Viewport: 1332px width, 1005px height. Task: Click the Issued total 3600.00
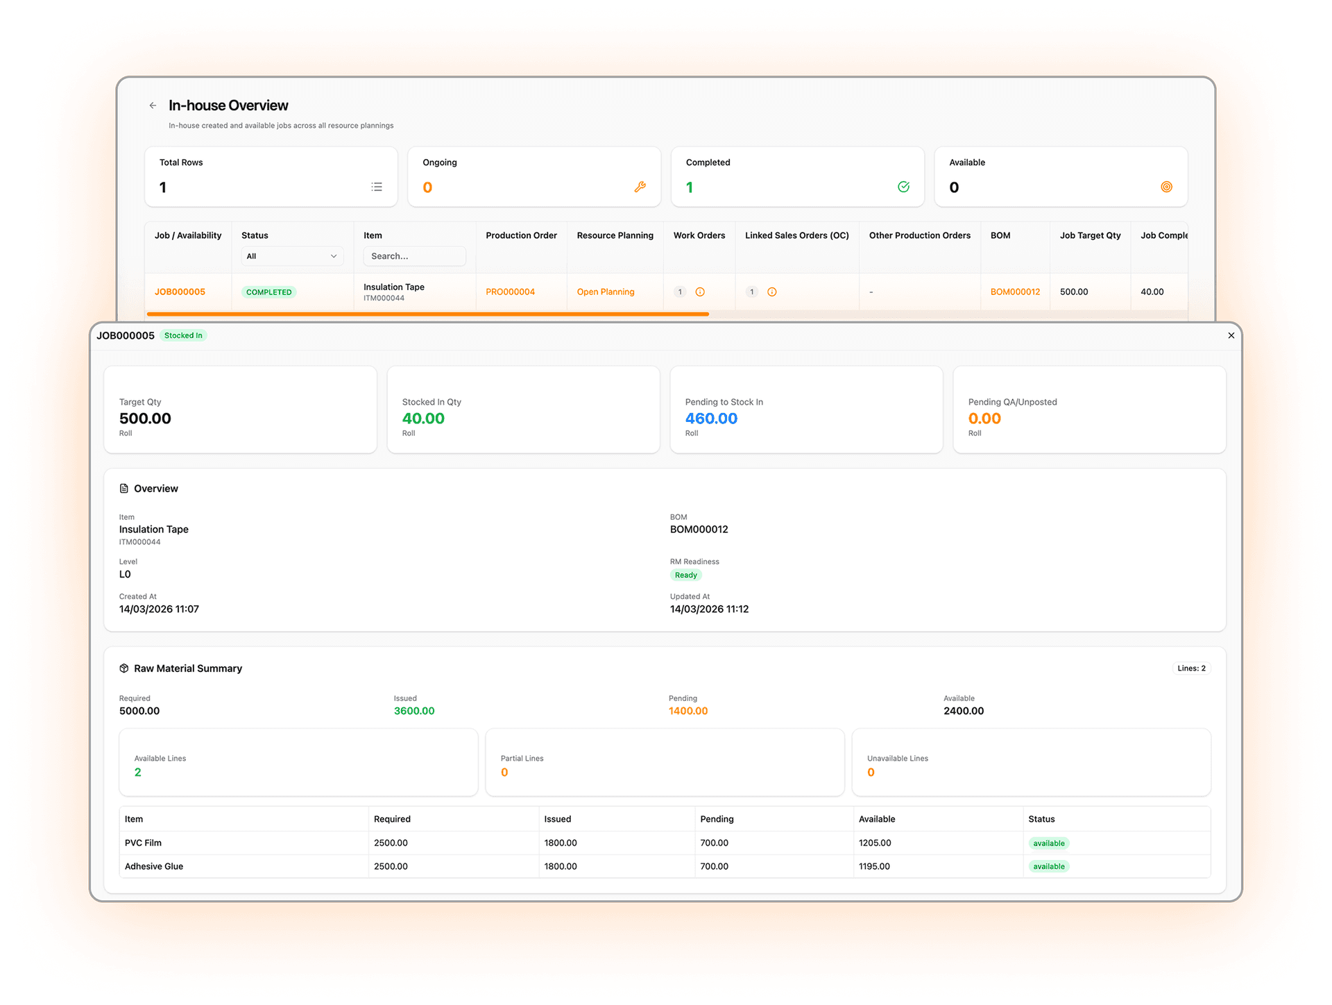(414, 711)
